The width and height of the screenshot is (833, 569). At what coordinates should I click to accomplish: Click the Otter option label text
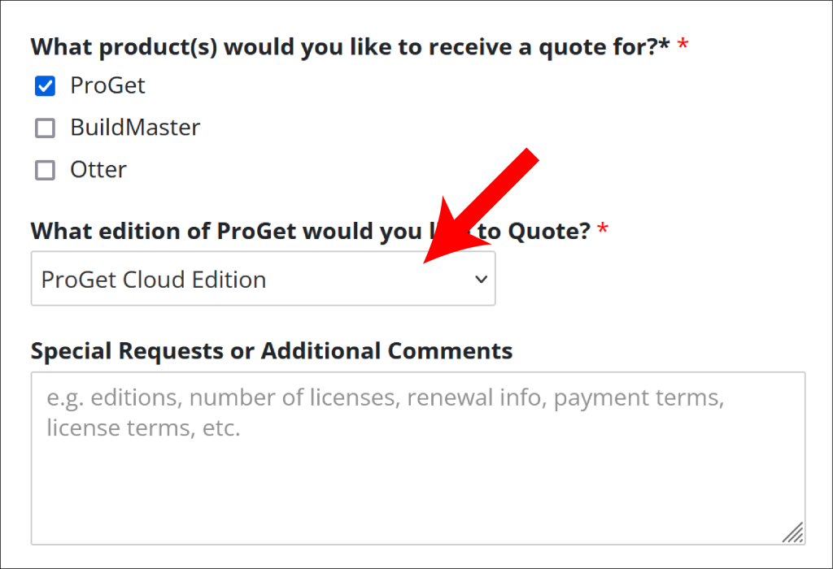pyautogui.click(x=98, y=170)
